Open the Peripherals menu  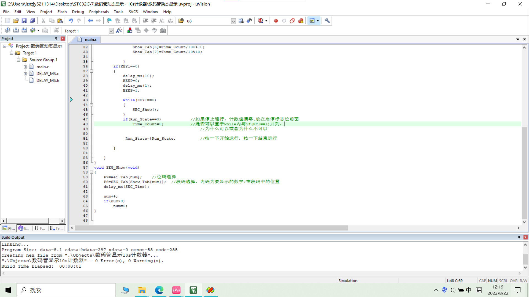[99, 12]
